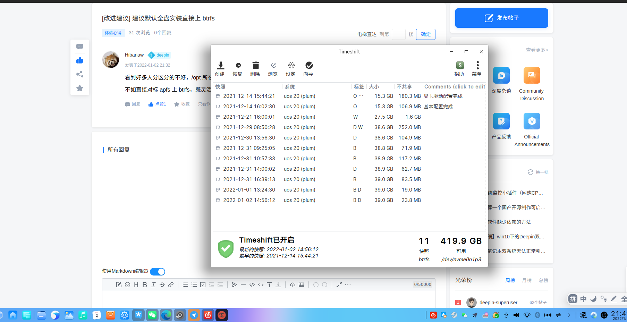Insert ordered list in editor
The image size is (627, 322).
pos(194,285)
